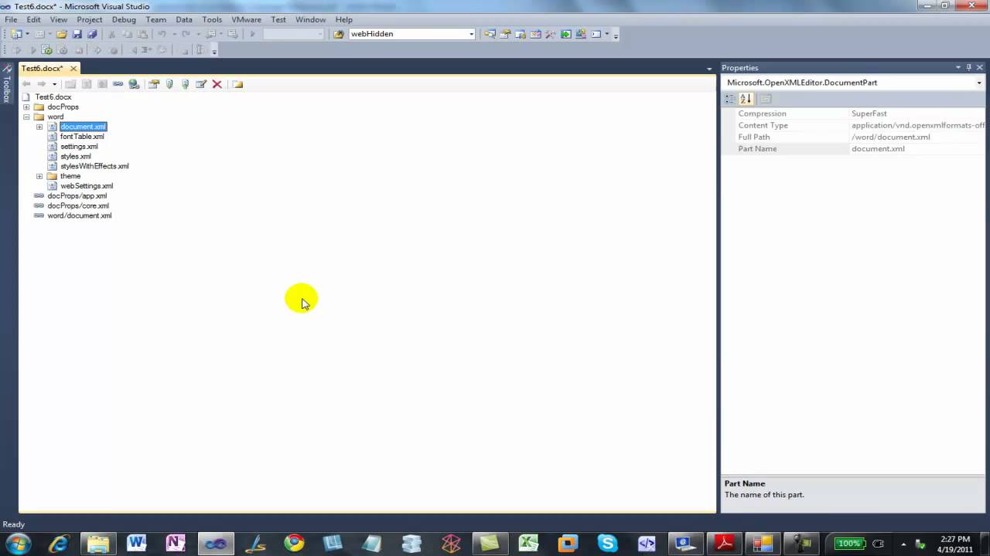Image resolution: width=990 pixels, height=556 pixels.
Task: Click the Open File folder icon in toolbar
Action: click(61, 34)
